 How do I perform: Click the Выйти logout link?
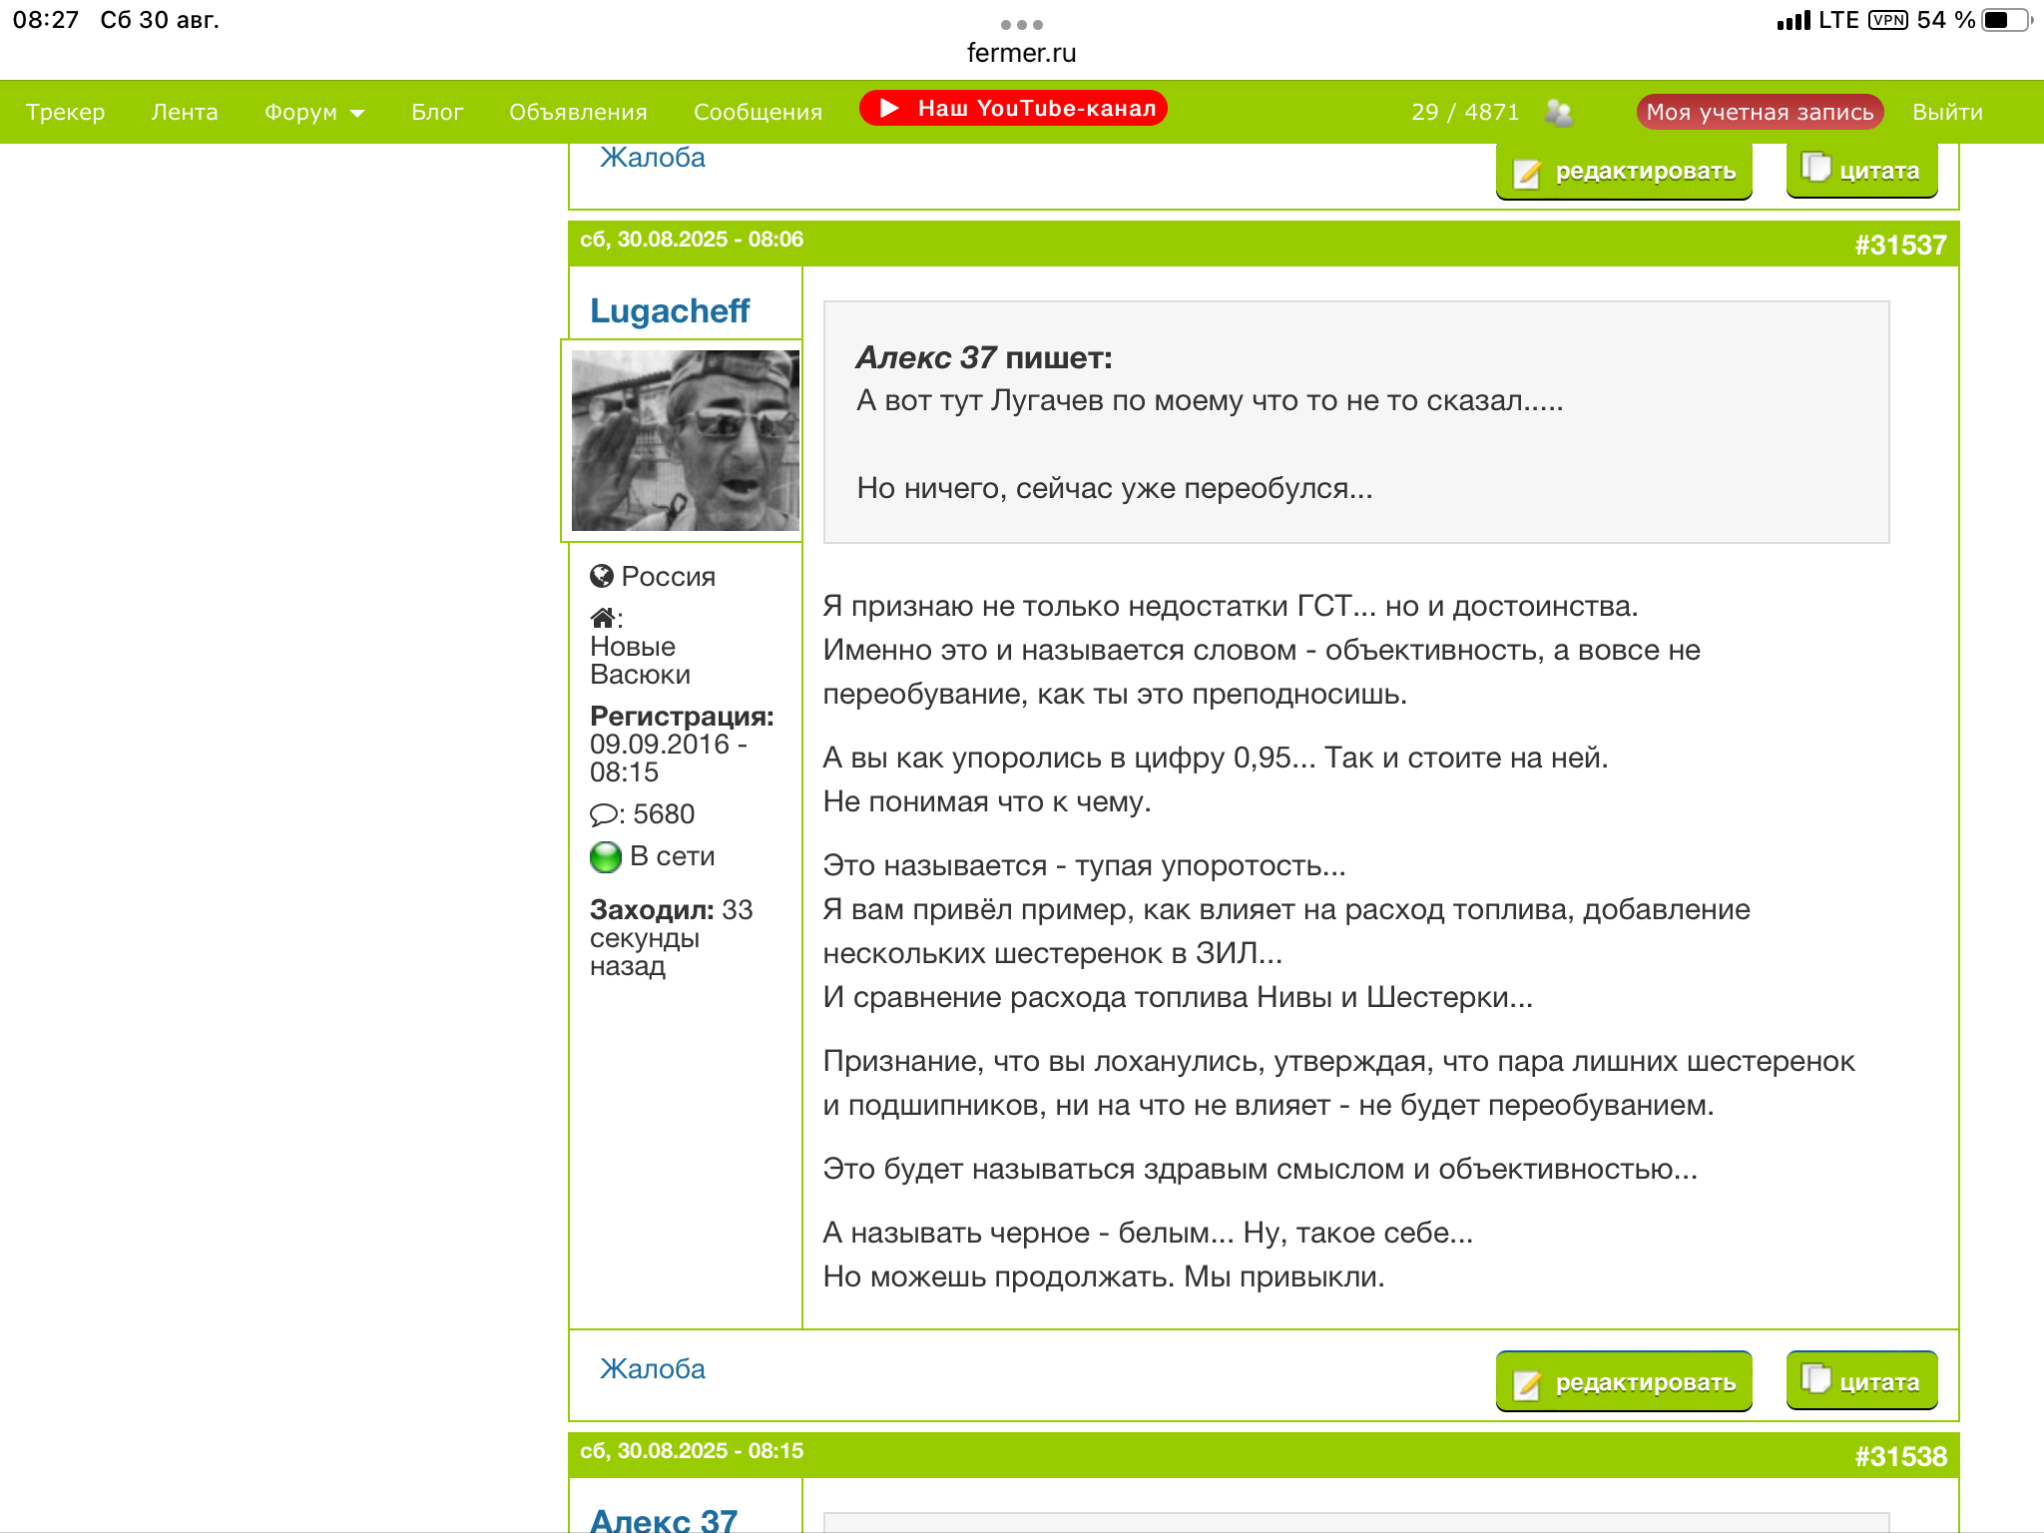1947,112
